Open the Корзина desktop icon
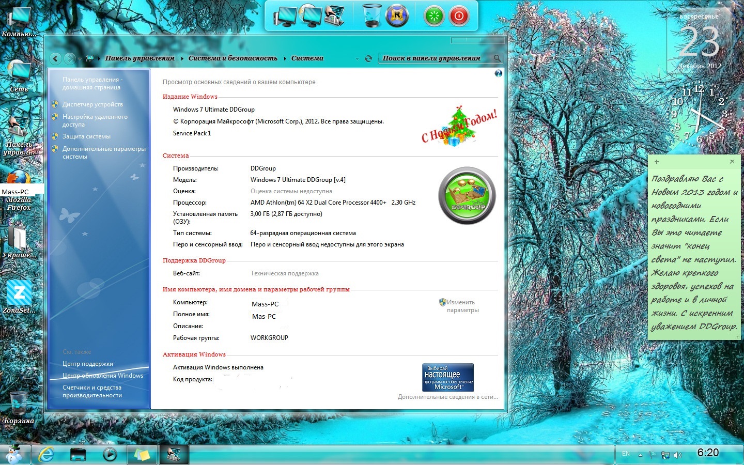The height and width of the screenshot is (465, 744). (19, 407)
